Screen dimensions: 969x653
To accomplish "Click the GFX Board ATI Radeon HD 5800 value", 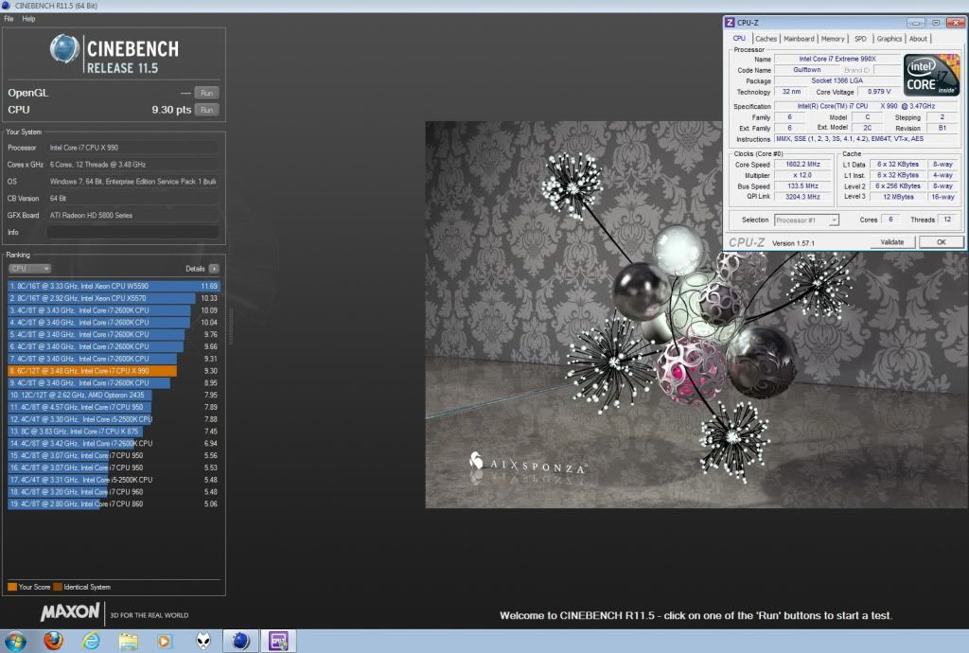I will tap(132, 216).
